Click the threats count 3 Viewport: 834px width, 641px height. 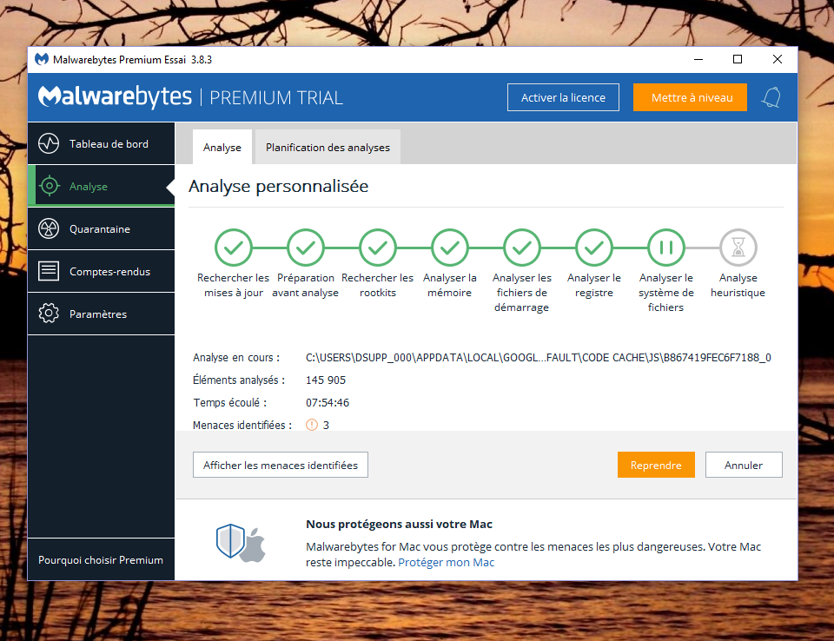[326, 425]
